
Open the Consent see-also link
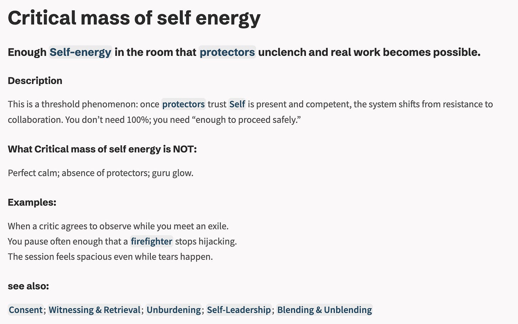click(26, 310)
